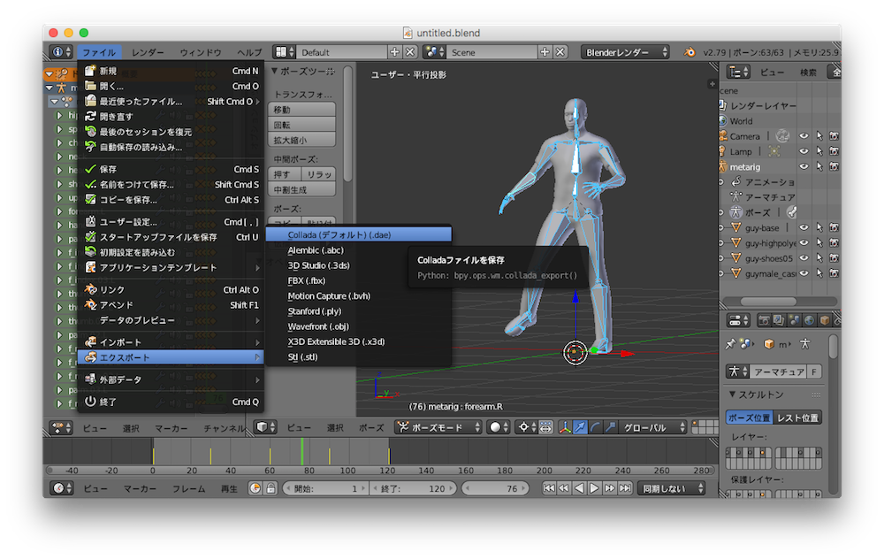
Task: Click the lock icon next to the frame start field
Action: tap(271, 488)
